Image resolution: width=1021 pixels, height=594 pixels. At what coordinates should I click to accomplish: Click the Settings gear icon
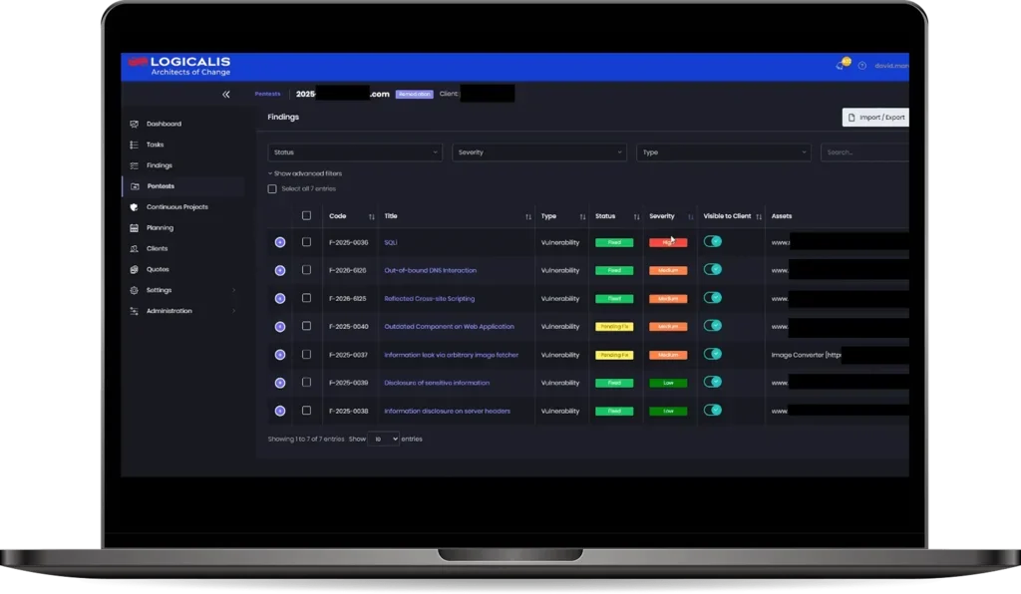point(135,290)
